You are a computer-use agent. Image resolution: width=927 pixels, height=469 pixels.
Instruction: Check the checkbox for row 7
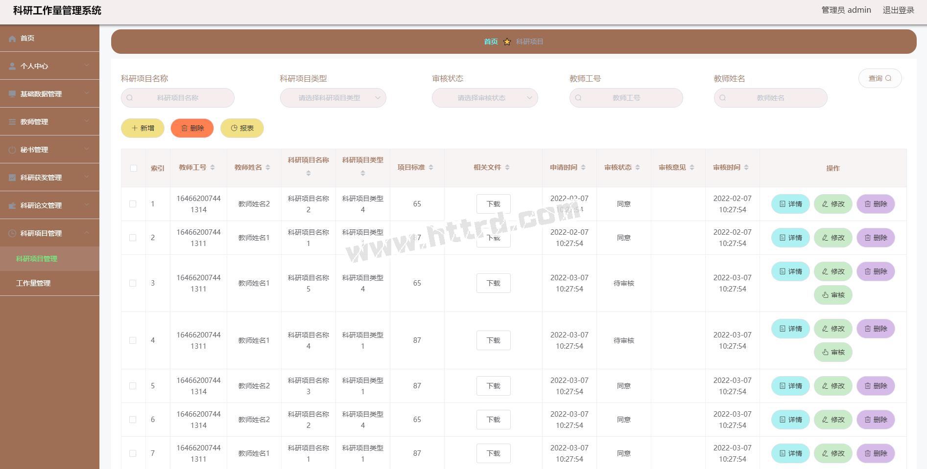(x=133, y=453)
